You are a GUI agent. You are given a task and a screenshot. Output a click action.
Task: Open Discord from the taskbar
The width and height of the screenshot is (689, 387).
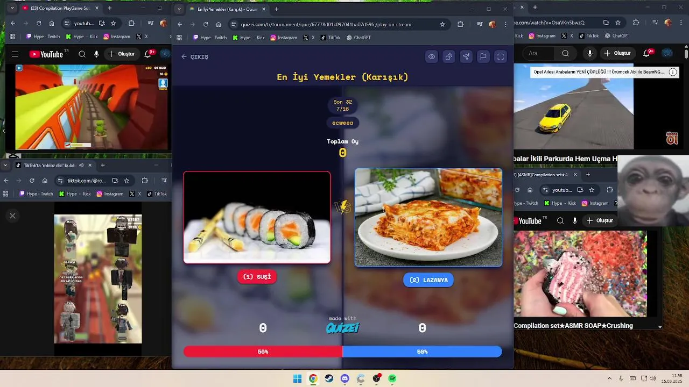[x=344, y=378]
